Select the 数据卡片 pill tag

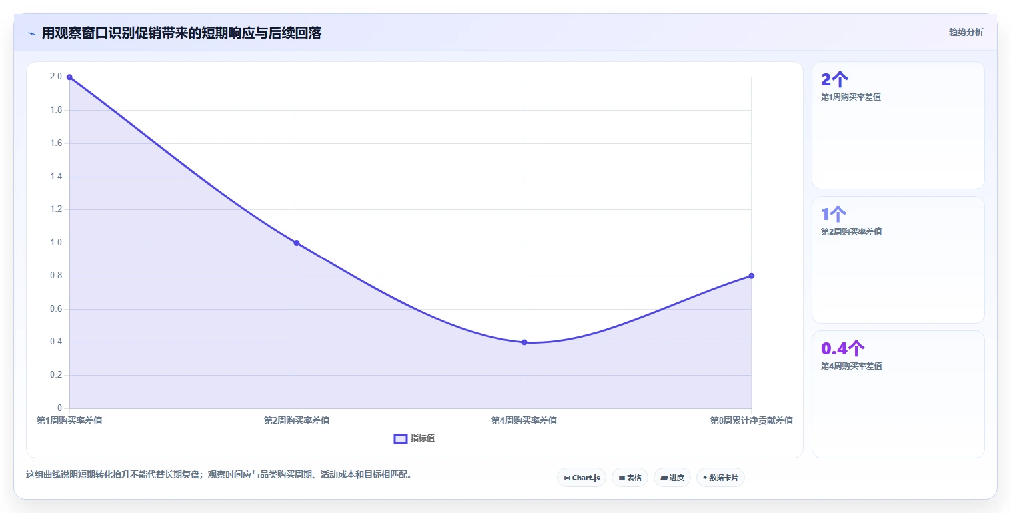tap(720, 478)
